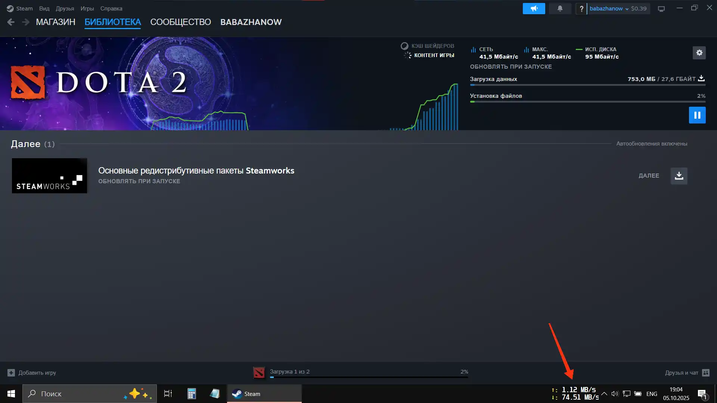
Task: Go forward with the right arrow
Action: point(25,22)
